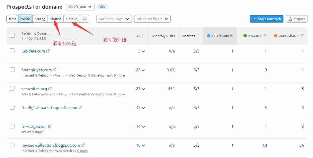Image resolution: width=313 pixels, height=158 pixels.
Task: Sort by AS column sort icon
Action: pos(143,36)
